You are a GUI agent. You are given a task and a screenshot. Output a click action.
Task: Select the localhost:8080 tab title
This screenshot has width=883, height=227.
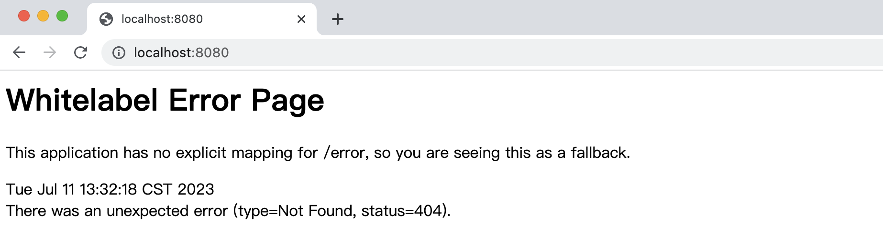(162, 19)
